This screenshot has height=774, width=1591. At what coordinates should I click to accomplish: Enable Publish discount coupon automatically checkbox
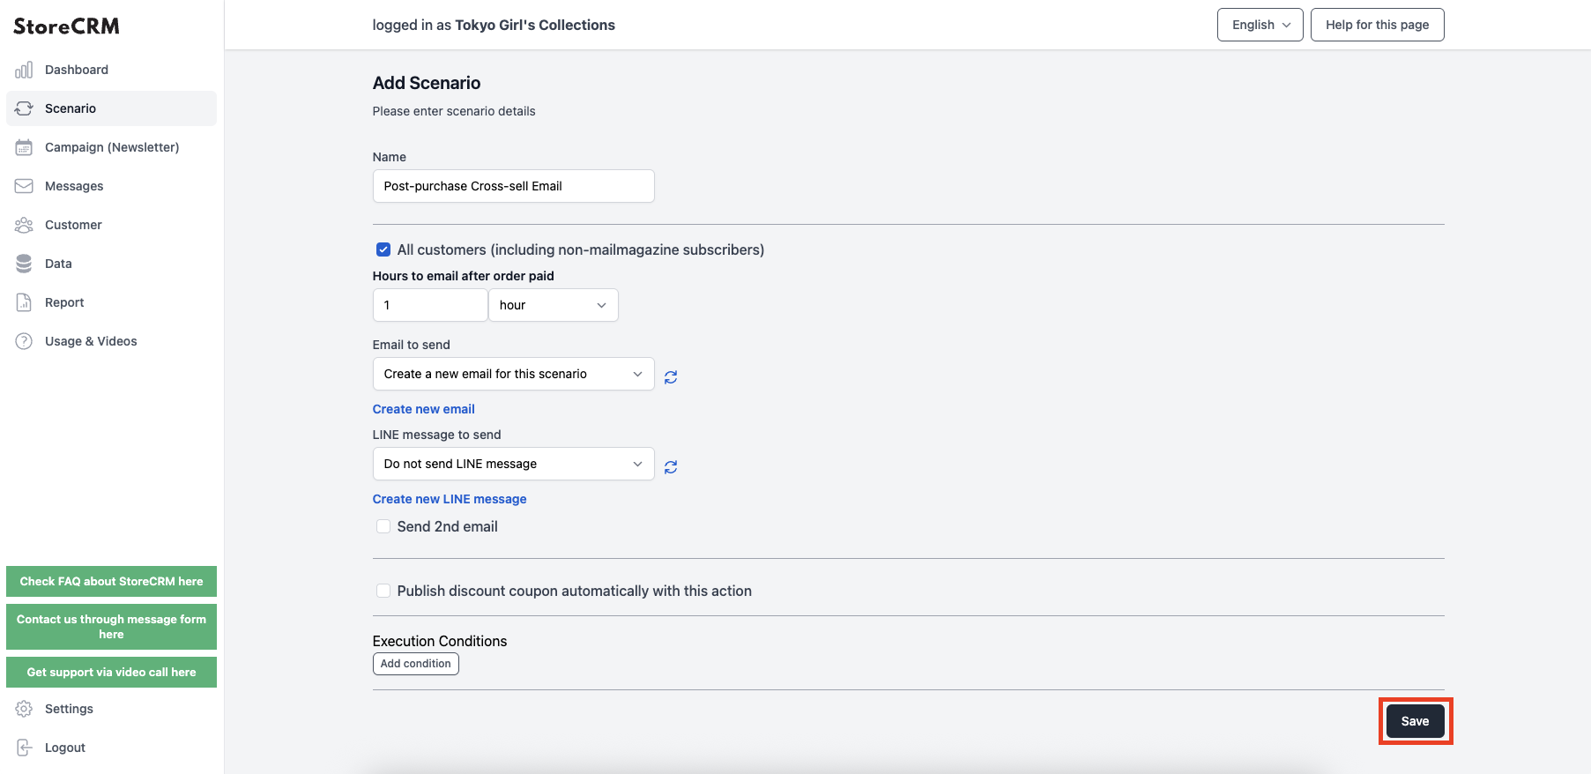coord(383,591)
